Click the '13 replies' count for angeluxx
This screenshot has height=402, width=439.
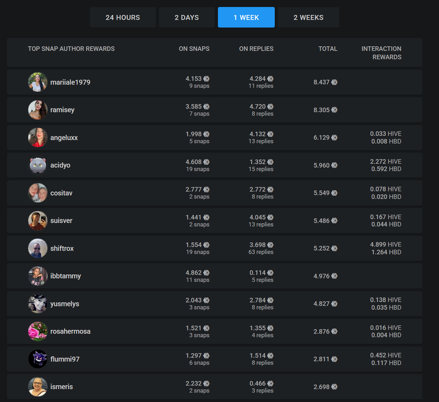coord(261,141)
